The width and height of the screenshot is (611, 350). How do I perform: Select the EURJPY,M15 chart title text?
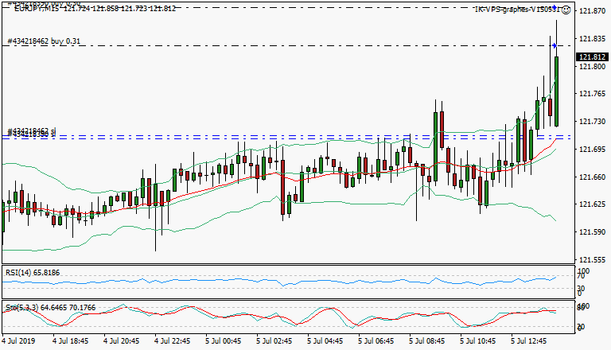[x=95, y=8]
